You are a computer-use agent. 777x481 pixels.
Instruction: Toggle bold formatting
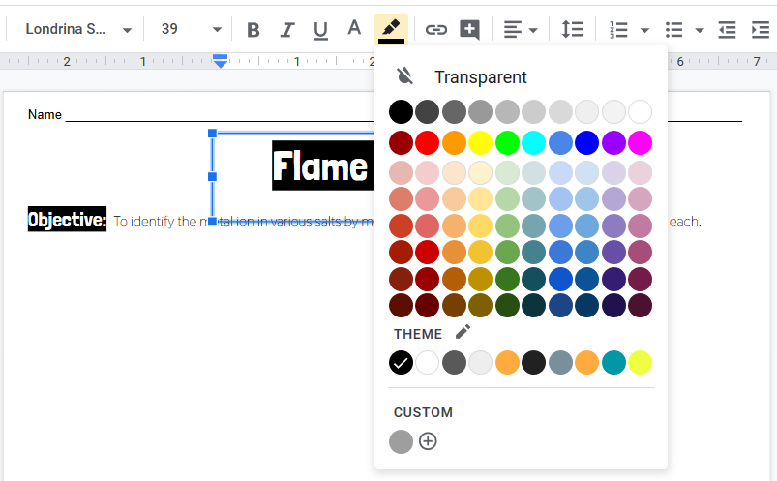click(x=254, y=30)
